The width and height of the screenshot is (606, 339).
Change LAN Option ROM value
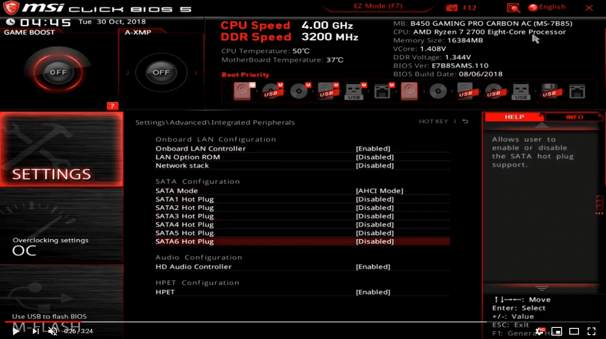coord(375,157)
